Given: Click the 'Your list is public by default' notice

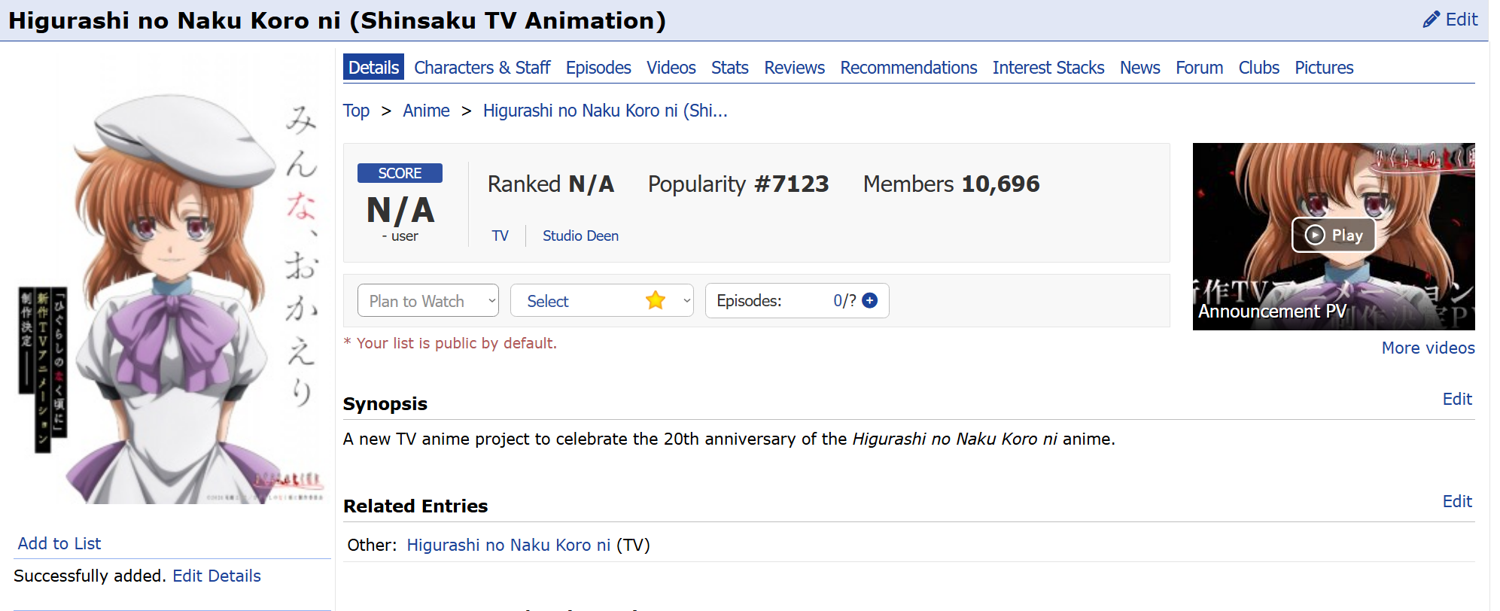Looking at the screenshot, I should point(450,343).
